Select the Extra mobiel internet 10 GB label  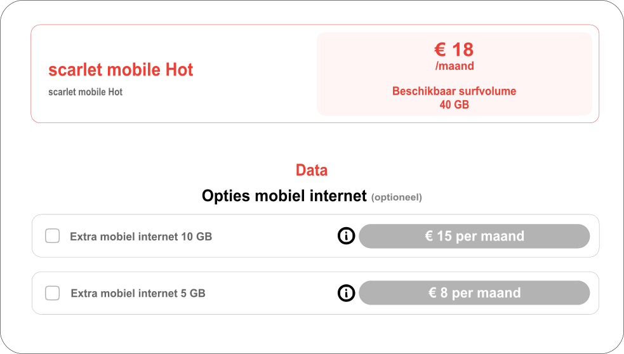pyautogui.click(x=141, y=237)
